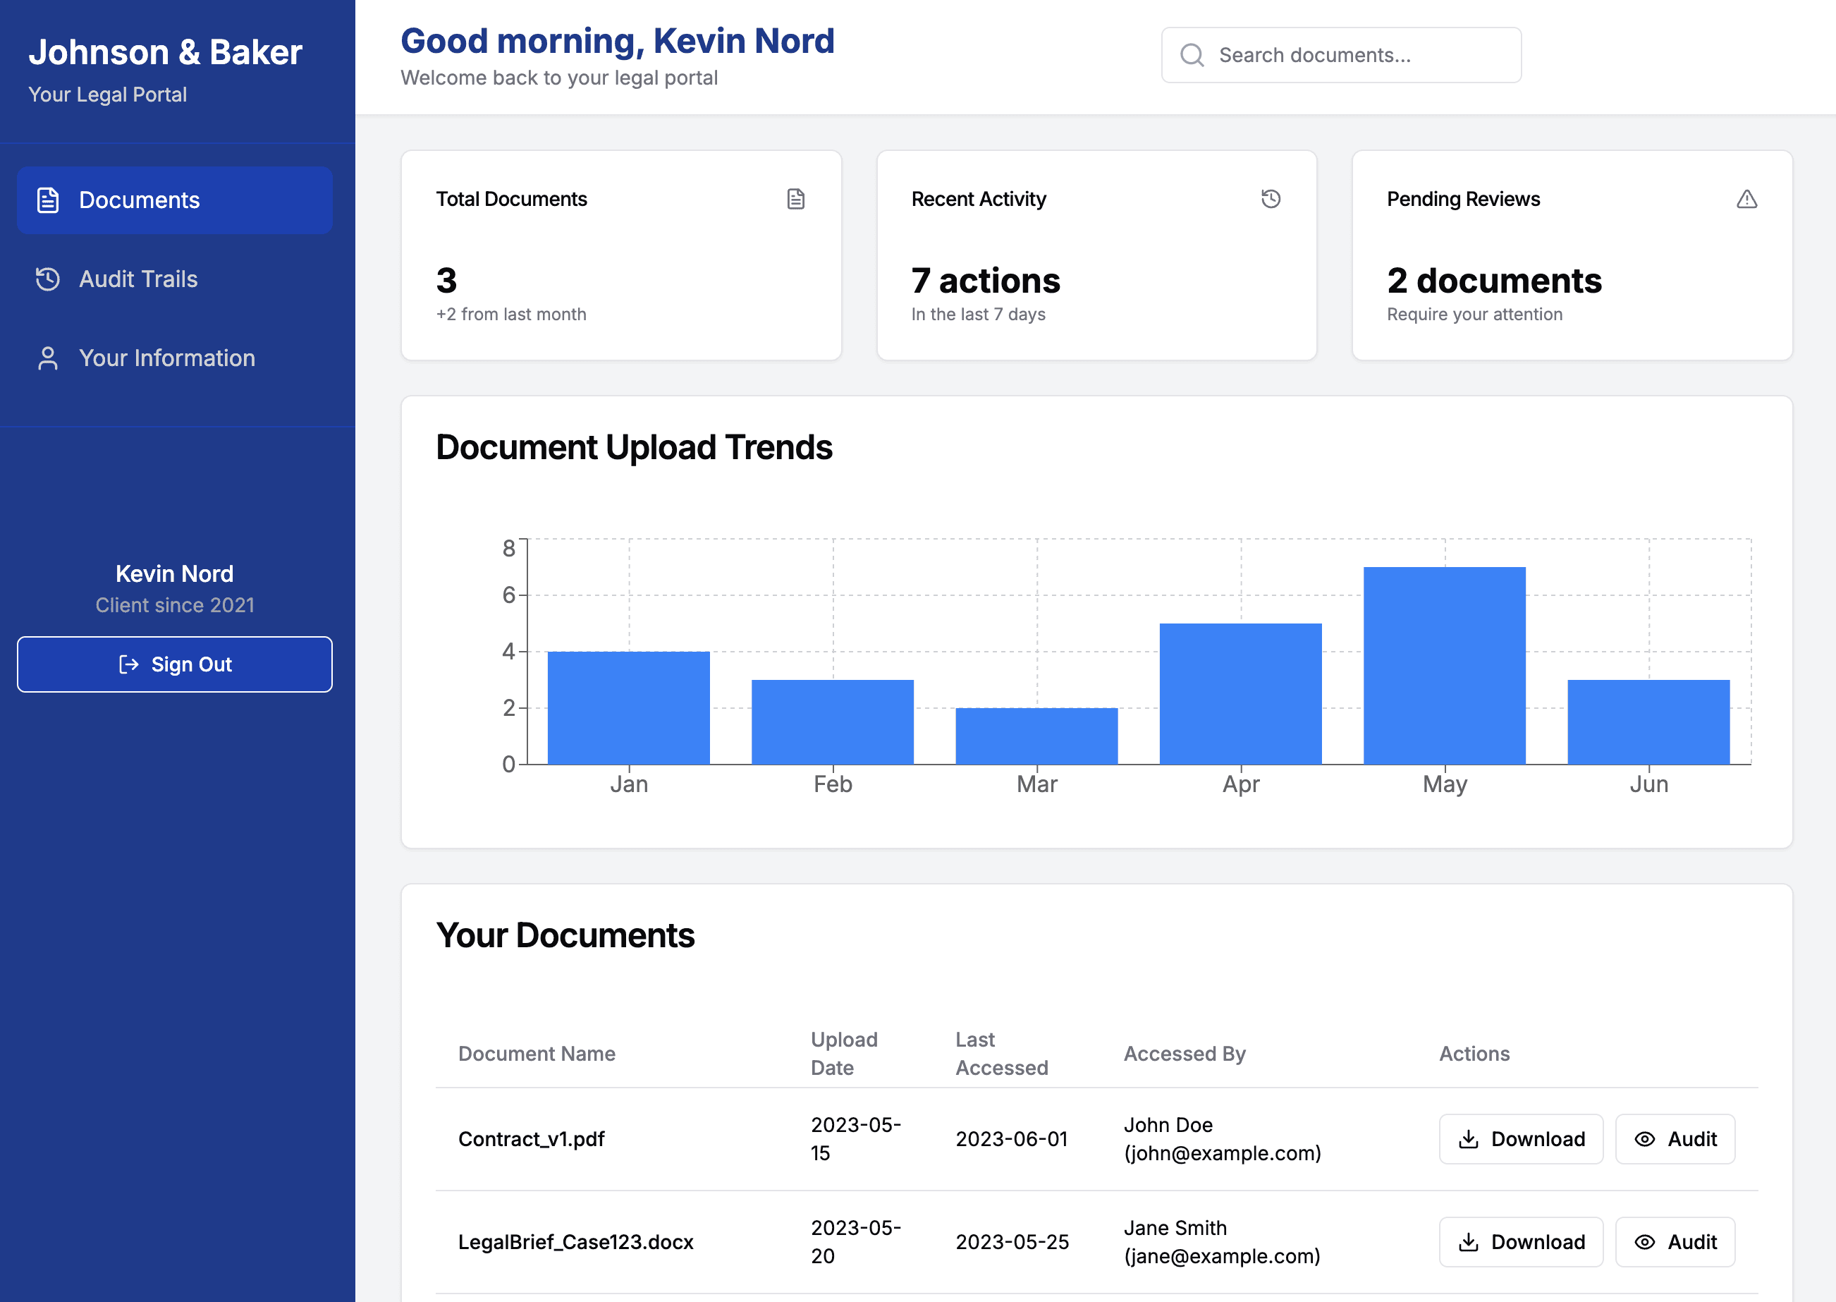Download LegalBrief_Case123.docx

[1521, 1242]
